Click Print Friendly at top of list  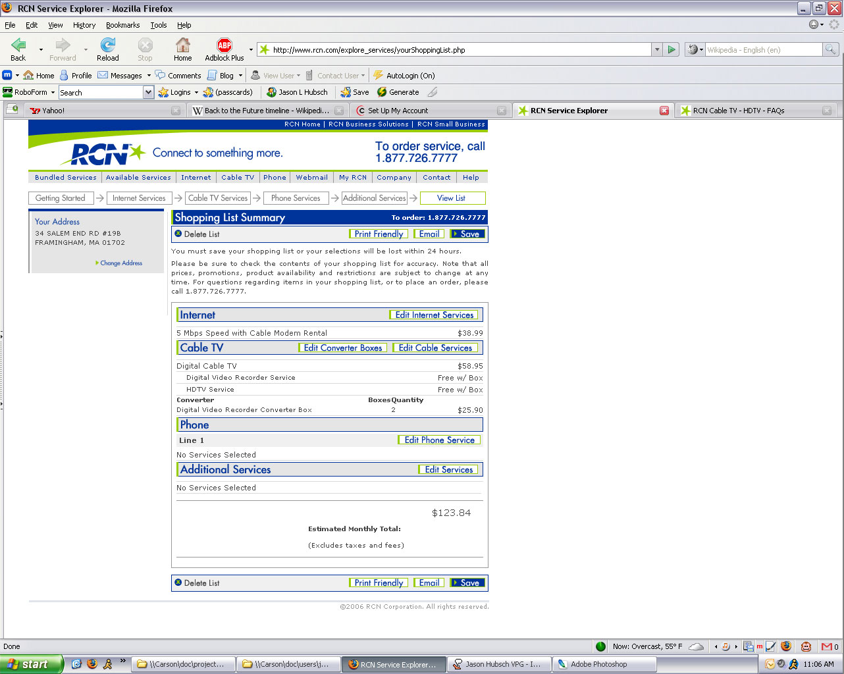[x=378, y=234]
